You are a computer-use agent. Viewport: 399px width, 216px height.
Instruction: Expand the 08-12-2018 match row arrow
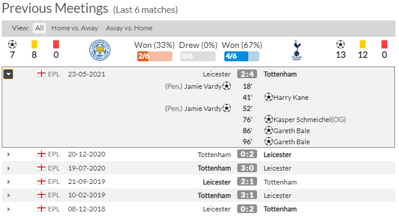pos(9,209)
